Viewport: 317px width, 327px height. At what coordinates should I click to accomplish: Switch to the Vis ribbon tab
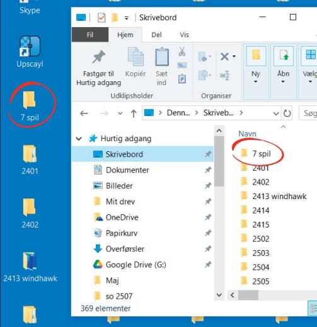pyautogui.click(x=184, y=35)
